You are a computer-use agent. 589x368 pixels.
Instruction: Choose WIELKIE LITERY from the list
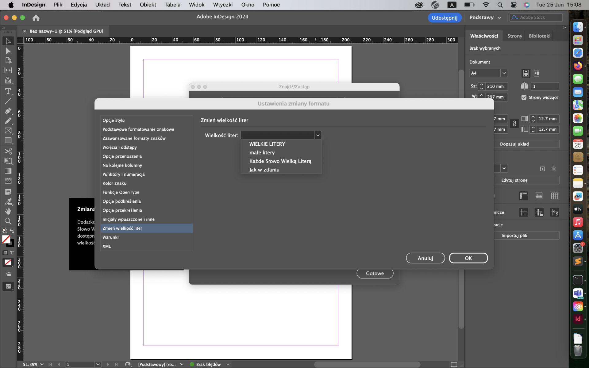pyautogui.click(x=267, y=144)
